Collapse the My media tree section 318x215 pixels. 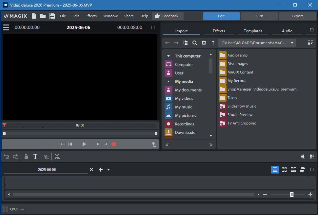point(168,81)
